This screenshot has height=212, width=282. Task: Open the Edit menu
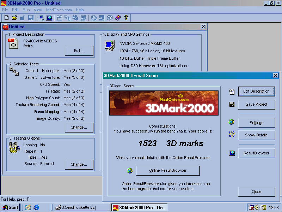[x=15, y=10]
